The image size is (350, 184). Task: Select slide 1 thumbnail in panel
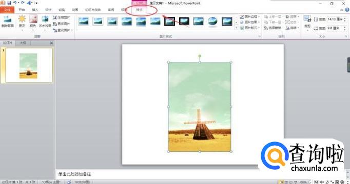(x=29, y=65)
